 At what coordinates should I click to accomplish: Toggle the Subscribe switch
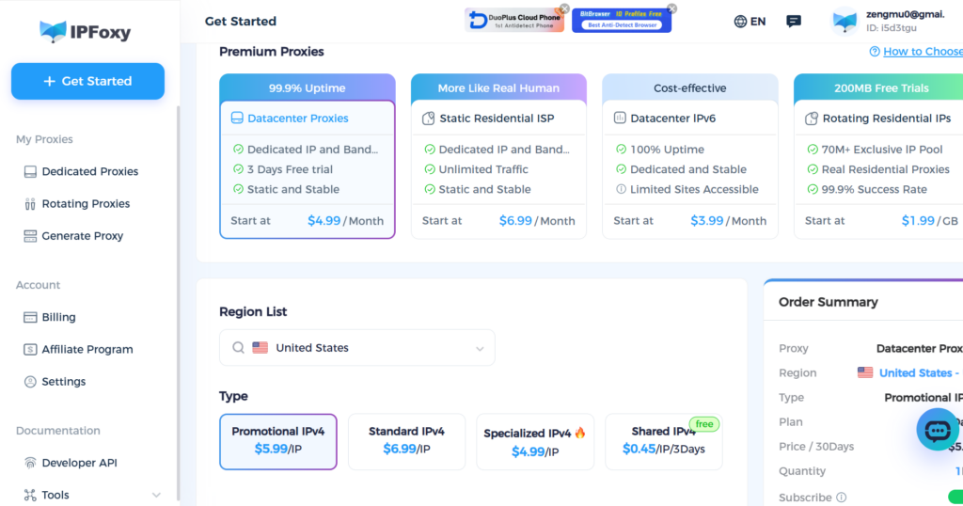point(952,497)
